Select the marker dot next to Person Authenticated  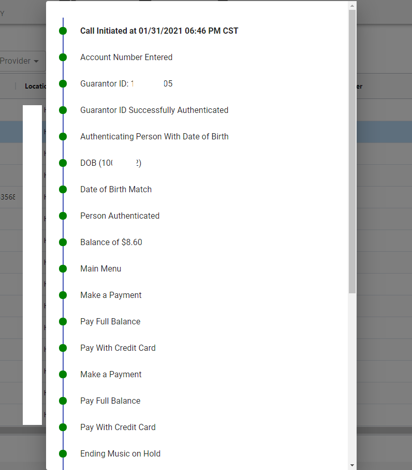coord(63,216)
